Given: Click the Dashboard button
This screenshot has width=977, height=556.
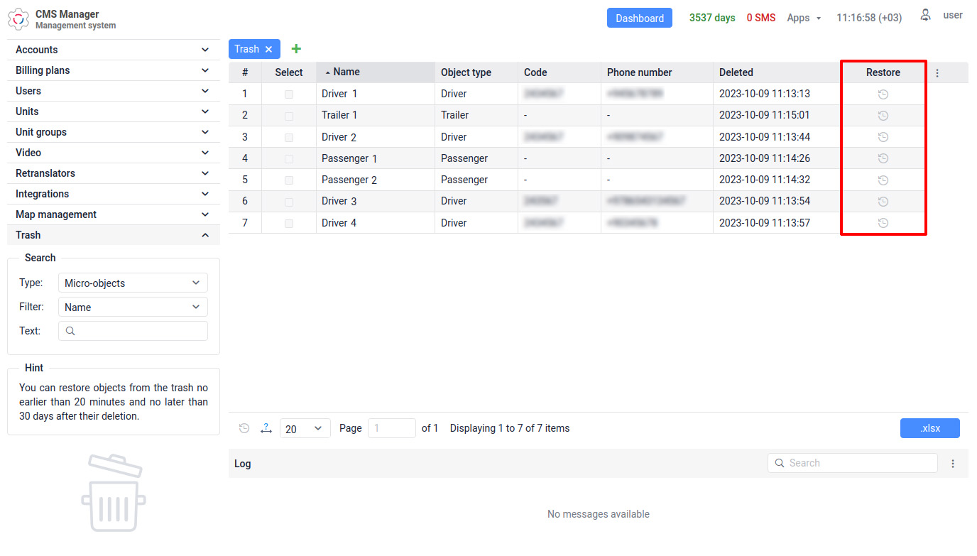Looking at the screenshot, I should [x=639, y=18].
